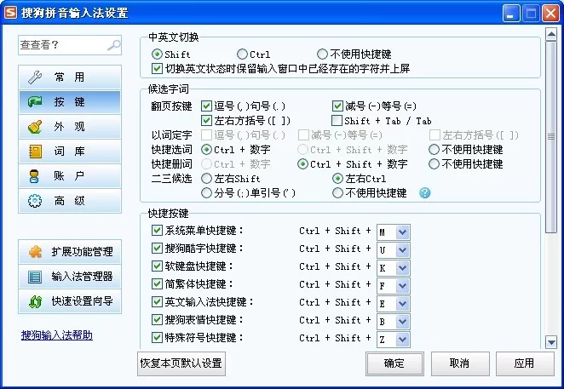The image size is (564, 389).
Task: Uncheck the 逗号句号 page-turn checkbox
Action: coord(207,106)
